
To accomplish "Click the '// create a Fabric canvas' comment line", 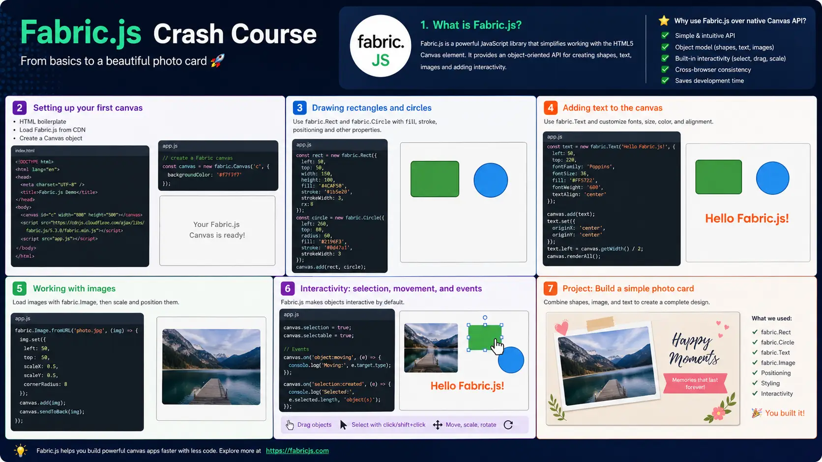I will (198, 158).
